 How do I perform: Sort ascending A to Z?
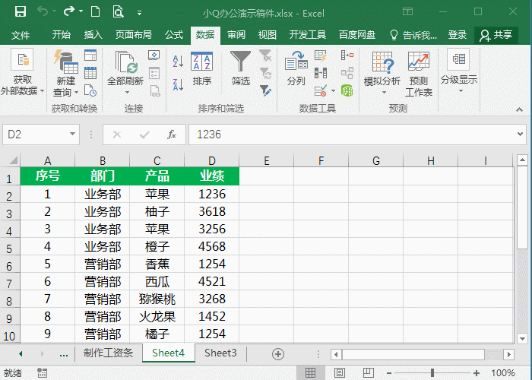178,61
